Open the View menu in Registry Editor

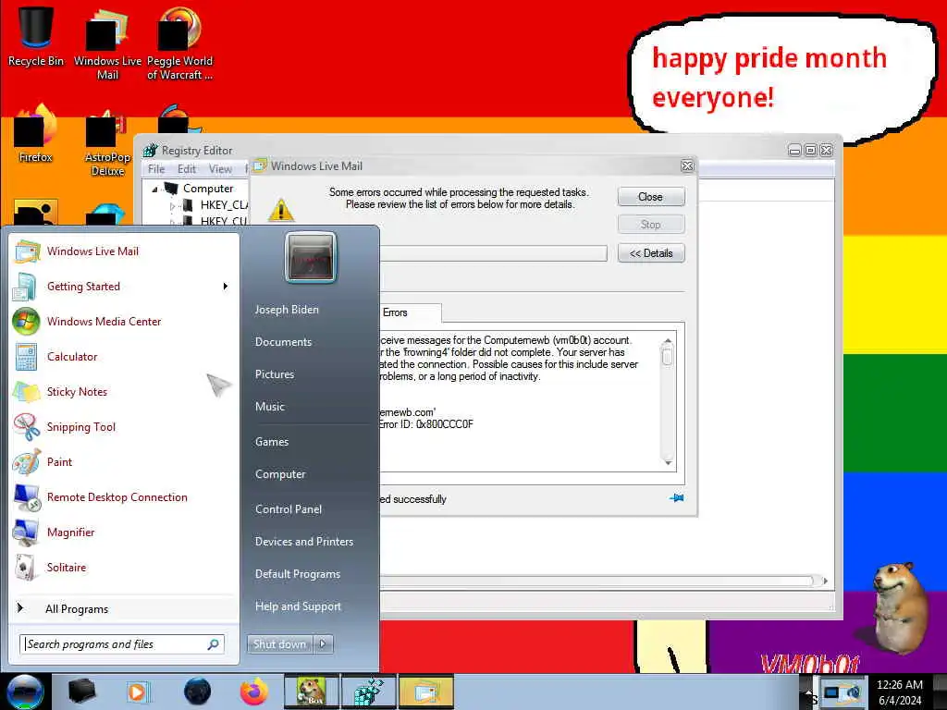tap(220, 169)
